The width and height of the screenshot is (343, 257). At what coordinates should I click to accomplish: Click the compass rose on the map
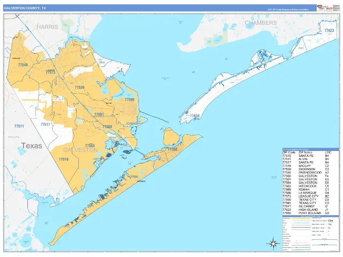[273, 243]
